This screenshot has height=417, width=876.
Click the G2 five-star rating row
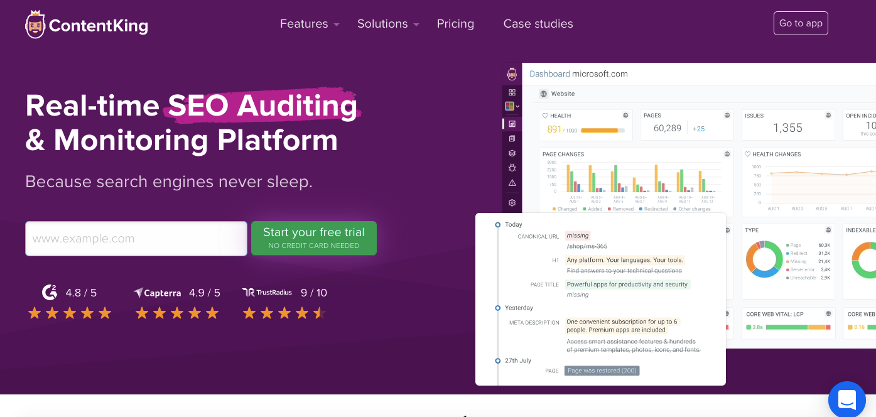point(70,313)
